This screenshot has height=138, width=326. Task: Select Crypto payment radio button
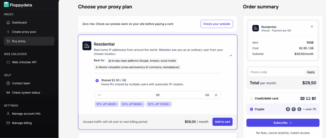(x=252, y=109)
